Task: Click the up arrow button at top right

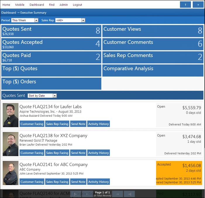Action: point(185,5)
